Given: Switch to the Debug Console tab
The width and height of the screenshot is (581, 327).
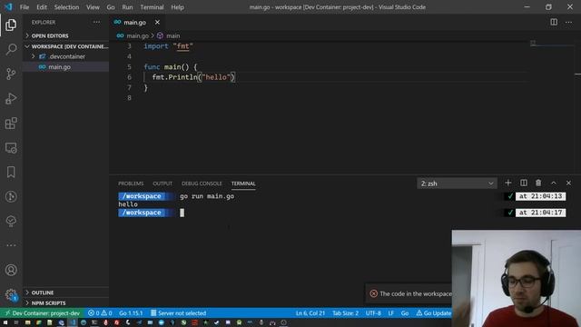Looking at the screenshot, I should click(202, 183).
